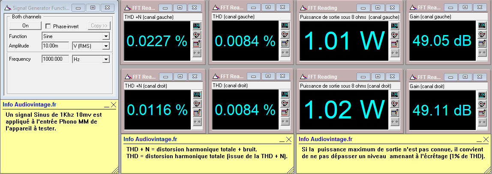
Task: Click the alarm bell icon in THD +N canal droit window
Action: 197,103
